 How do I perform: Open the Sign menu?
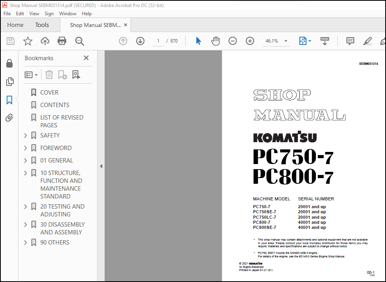tap(49, 14)
